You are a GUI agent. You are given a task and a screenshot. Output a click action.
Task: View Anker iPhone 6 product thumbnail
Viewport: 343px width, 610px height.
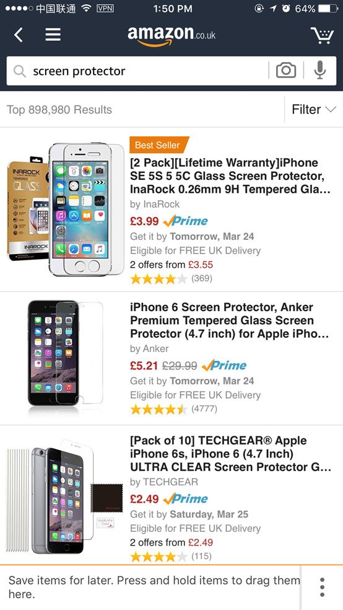[65, 353]
